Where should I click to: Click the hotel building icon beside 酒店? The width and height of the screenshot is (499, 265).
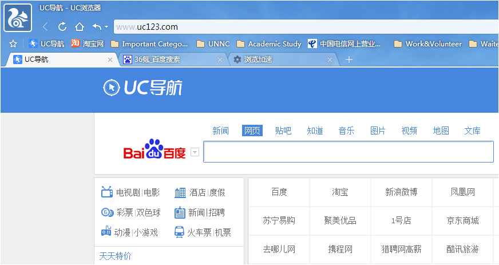click(x=180, y=192)
